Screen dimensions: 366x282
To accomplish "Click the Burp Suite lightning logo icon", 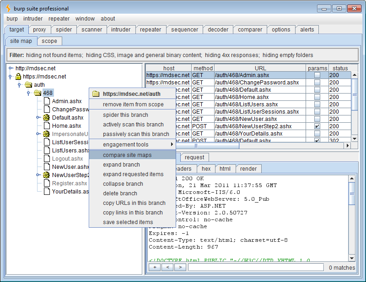I will [8, 8].
